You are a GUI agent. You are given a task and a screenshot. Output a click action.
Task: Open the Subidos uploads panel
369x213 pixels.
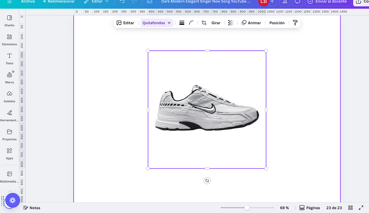point(9,97)
